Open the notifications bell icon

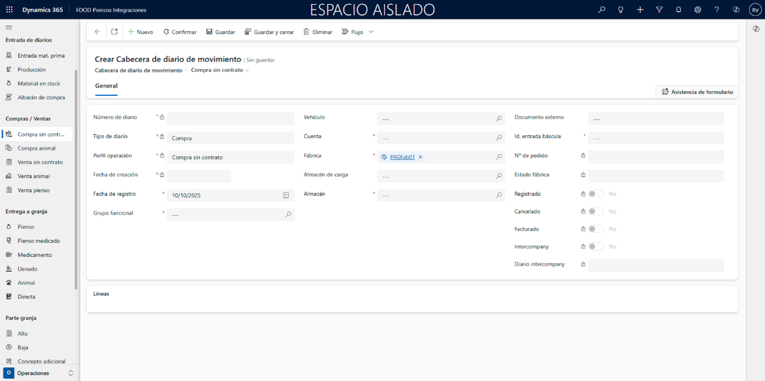point(678,10)
